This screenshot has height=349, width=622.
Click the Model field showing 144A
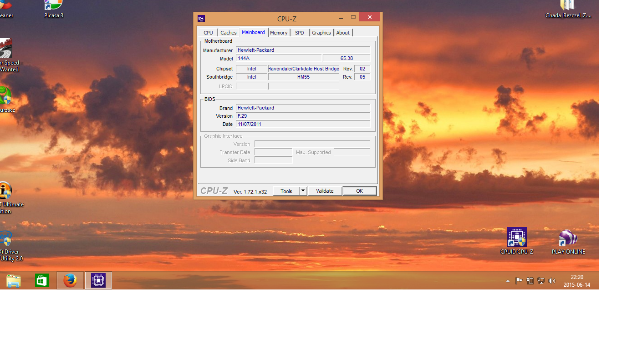tap(279, 58)
